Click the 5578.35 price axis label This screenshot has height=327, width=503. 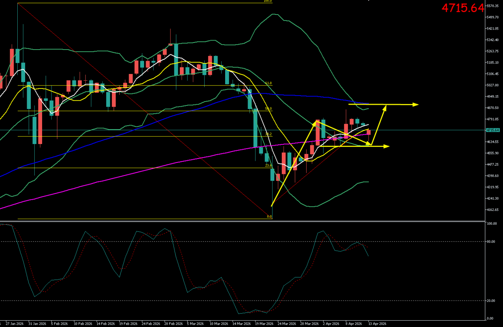pos(493,6)
